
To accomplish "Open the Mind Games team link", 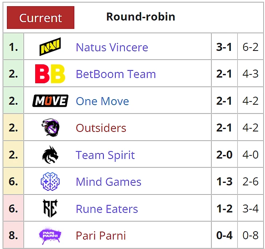I will (108, 182).
